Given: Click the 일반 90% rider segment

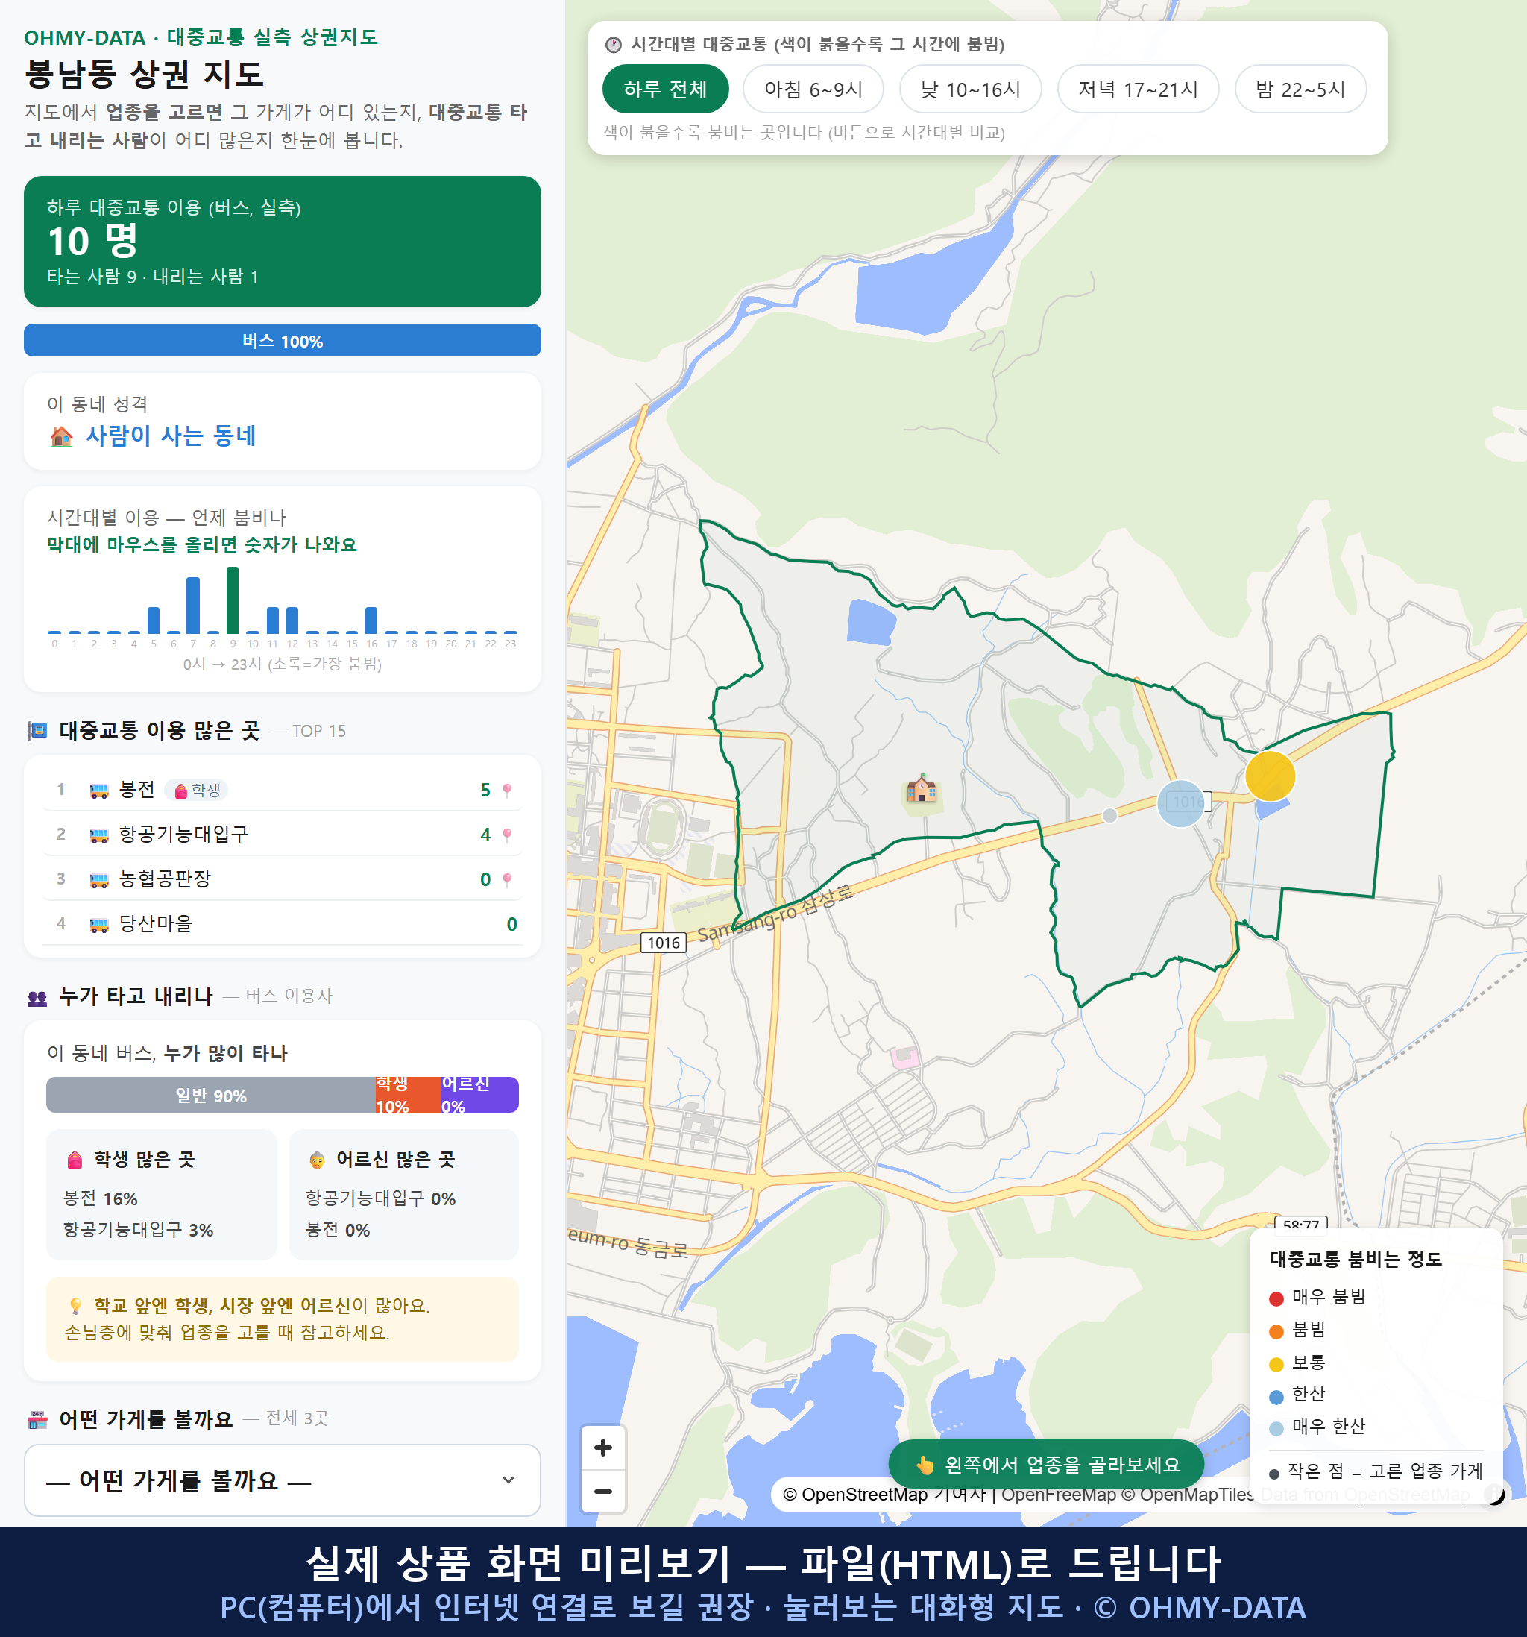Looking at the screenshot, I should tap(211, 1095).
